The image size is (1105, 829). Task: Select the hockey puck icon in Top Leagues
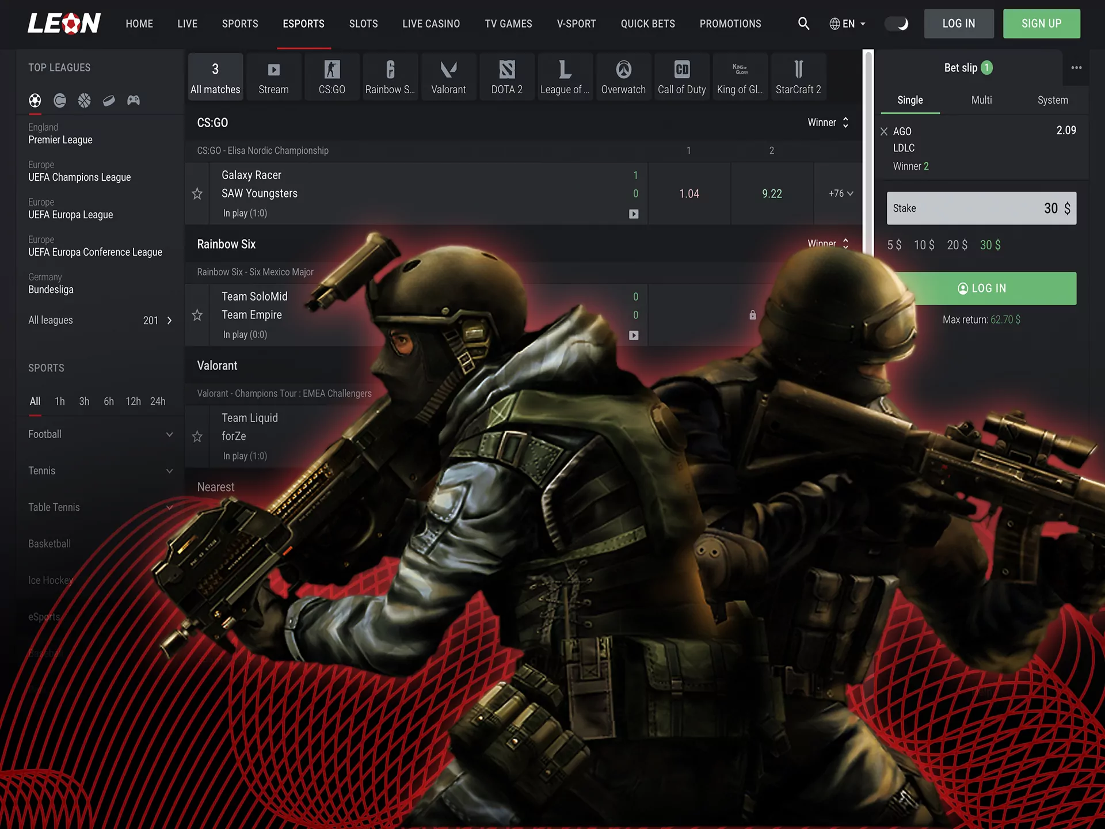pos(109,101)
